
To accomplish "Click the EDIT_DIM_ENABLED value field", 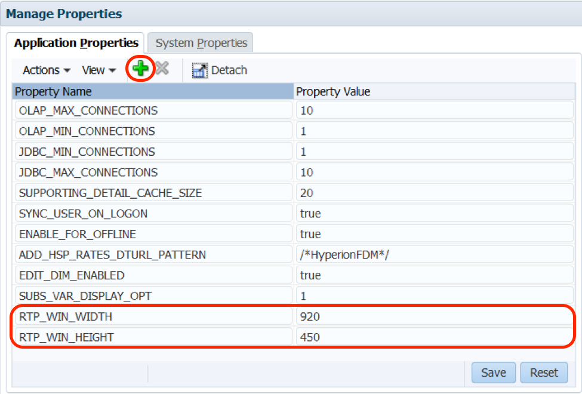I will (x=435, y=275).
